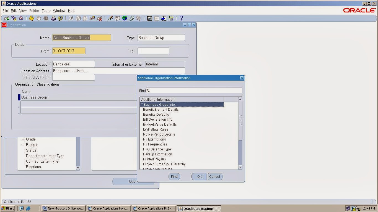Click the Dates To field
The height and width of the screenshot is (212, 378).
point(153,51)
